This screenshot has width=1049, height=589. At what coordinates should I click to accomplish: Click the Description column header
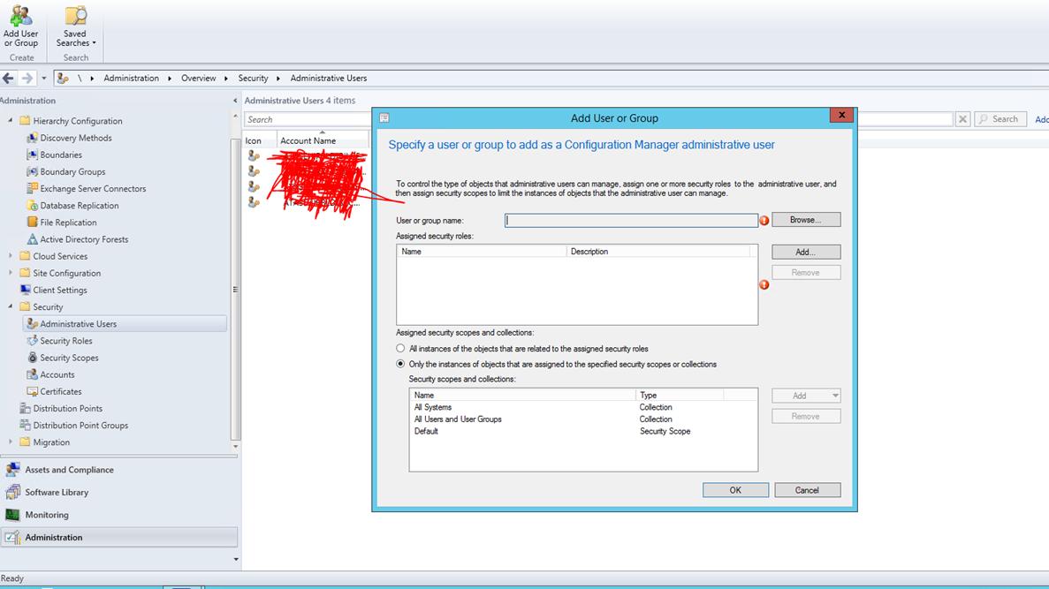[x=658, y=252]
